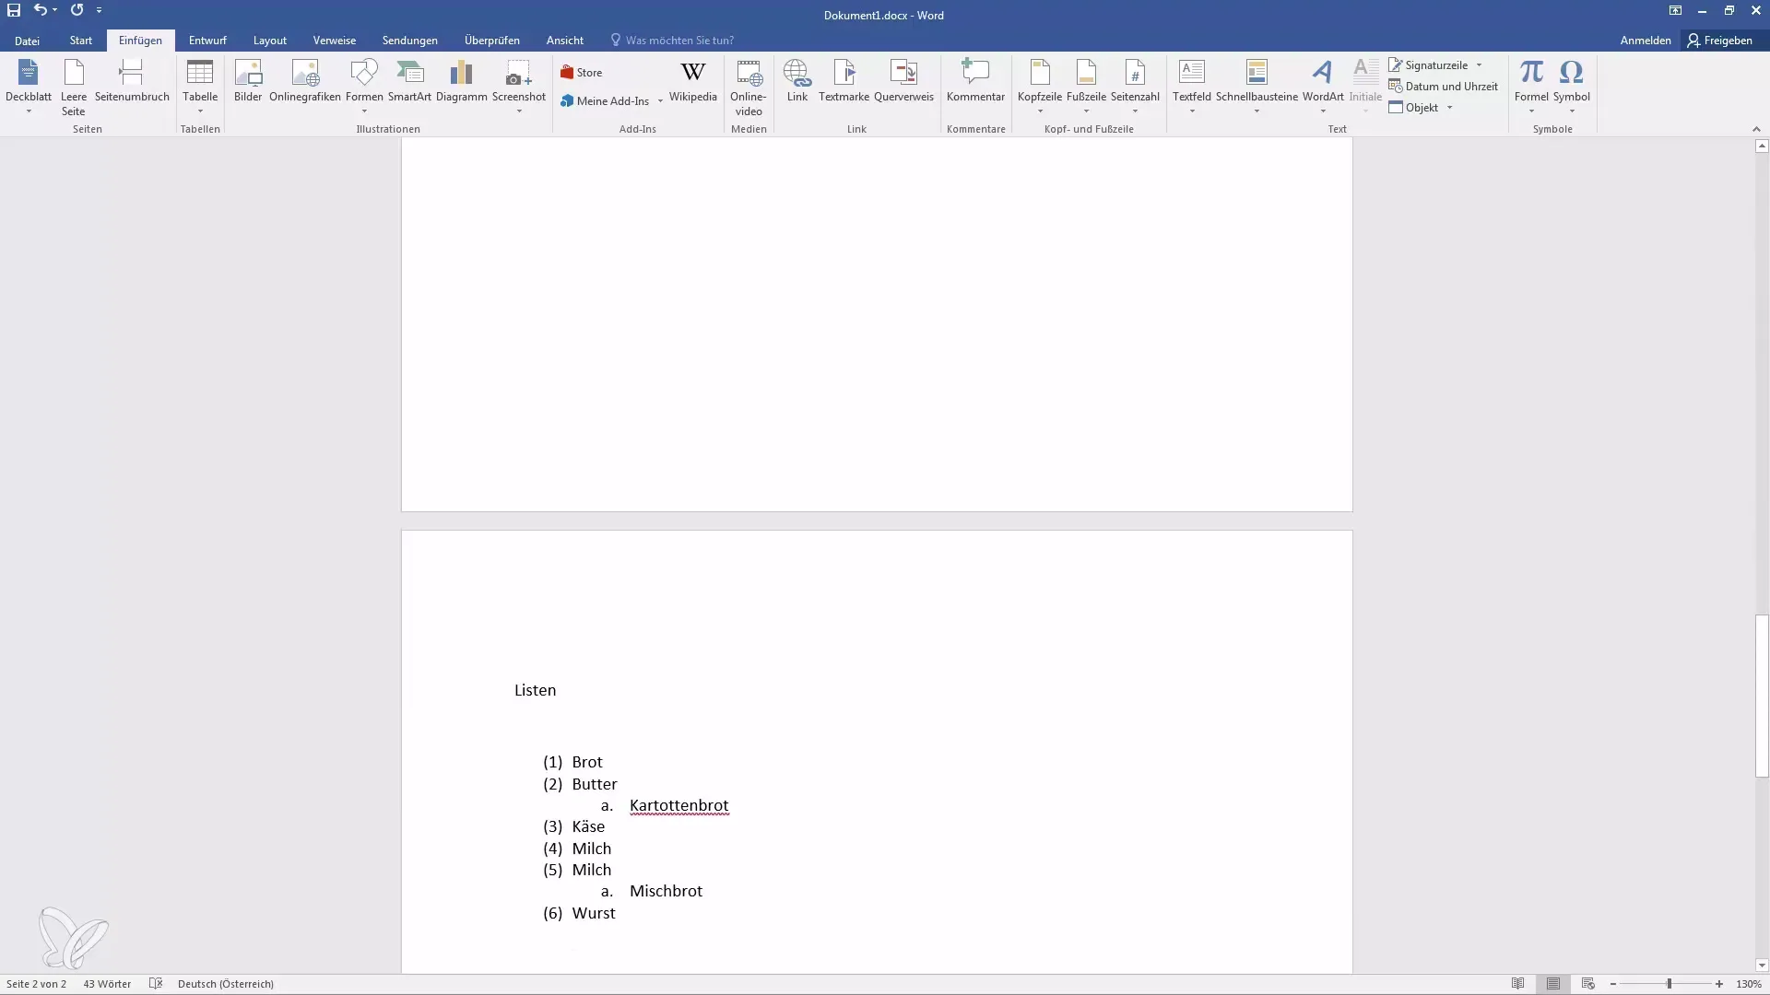Open the Screenshot tool

coord(519,86)
